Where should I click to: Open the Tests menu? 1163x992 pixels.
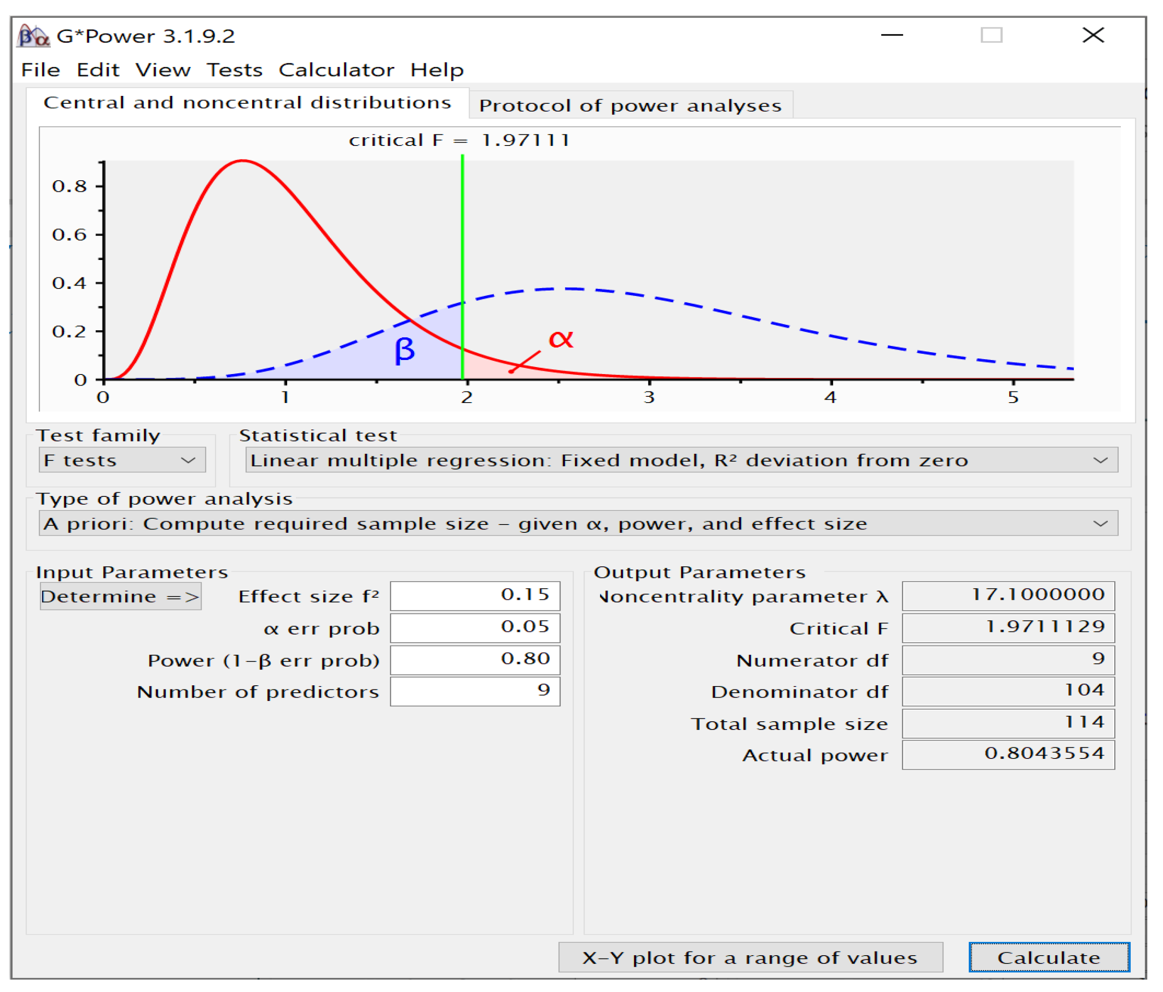[x=234, y=70]
